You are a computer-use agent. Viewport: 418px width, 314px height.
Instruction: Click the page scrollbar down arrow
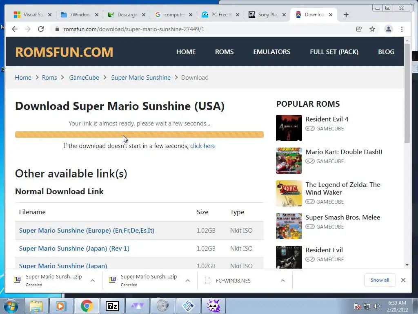(x=407, y=265)
